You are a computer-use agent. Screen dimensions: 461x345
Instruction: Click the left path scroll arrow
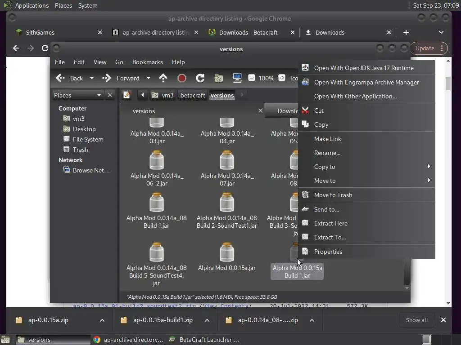[143, 95]
